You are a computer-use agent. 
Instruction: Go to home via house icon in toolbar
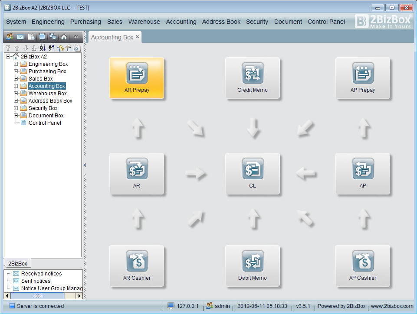[63, 37]
